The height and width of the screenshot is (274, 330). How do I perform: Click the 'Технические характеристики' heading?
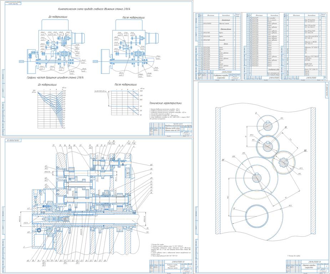coord(166,103)
